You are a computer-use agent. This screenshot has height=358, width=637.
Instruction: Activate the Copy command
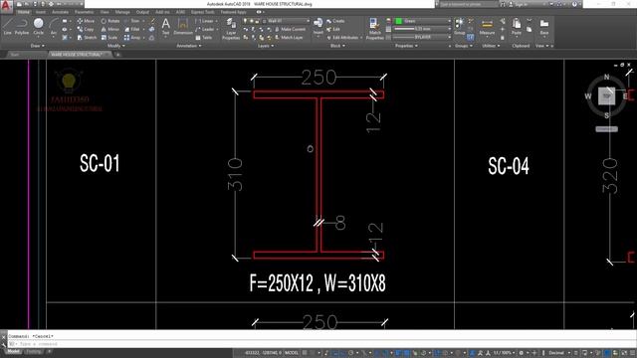click(86, 29)
